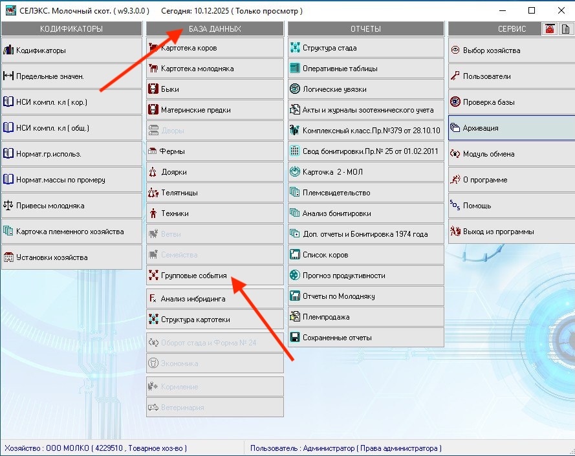
Task: Click the Техники figure icon
Action: click(x=153, y=213)
